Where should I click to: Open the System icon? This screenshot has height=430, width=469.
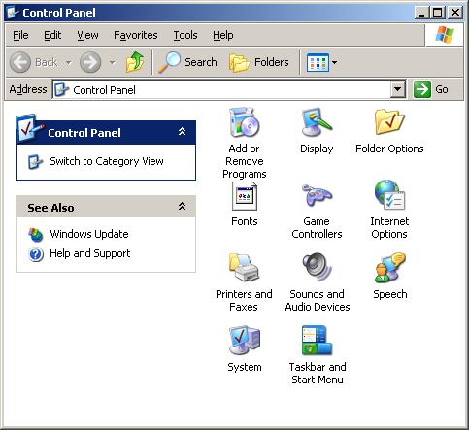pyautogui.click(x=245, y=341)
